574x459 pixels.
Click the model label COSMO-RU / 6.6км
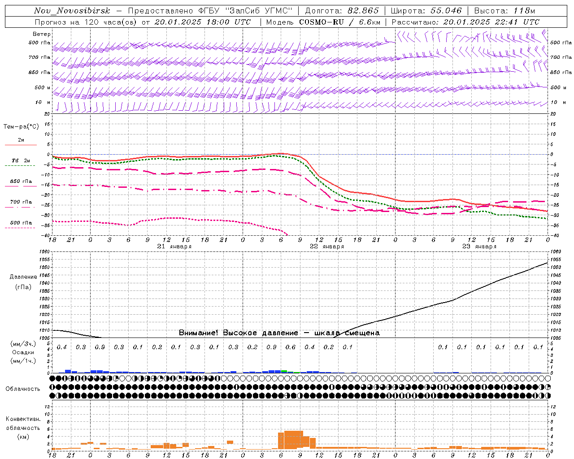pos(340,22)
